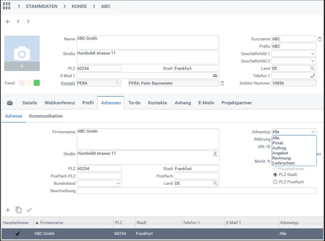Click the duplicate address icon above the table

tap(18, 210)
